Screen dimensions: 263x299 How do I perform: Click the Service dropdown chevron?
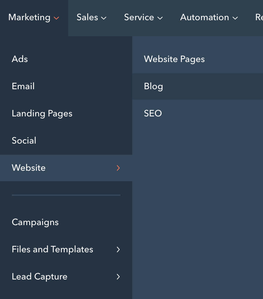point(160,18)
